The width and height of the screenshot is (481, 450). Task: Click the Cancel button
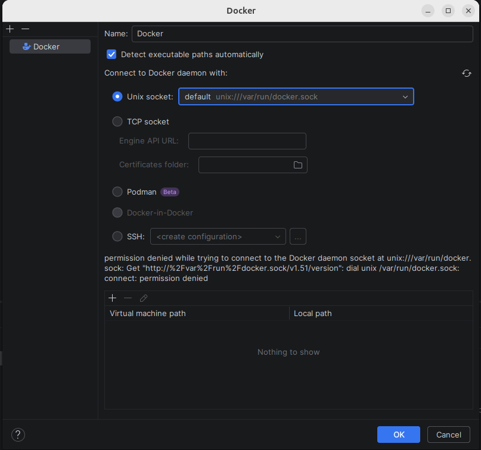(x=448, y=435)
